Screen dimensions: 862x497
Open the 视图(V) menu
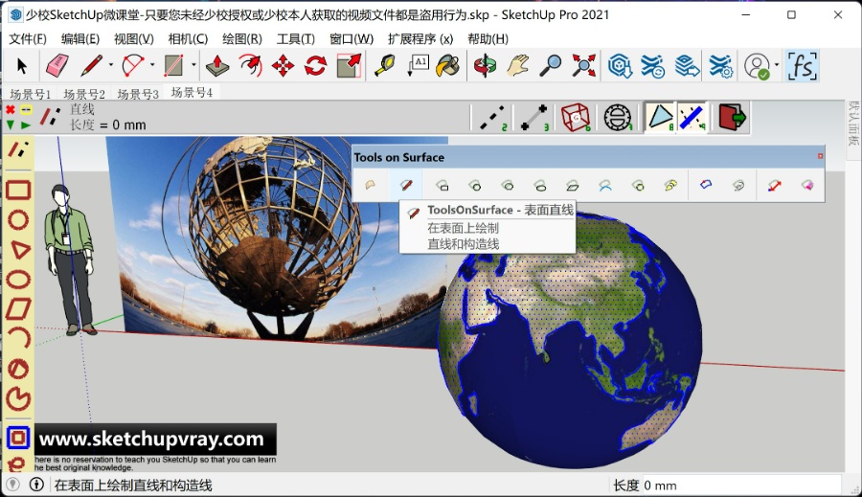[x=133, y=39]
